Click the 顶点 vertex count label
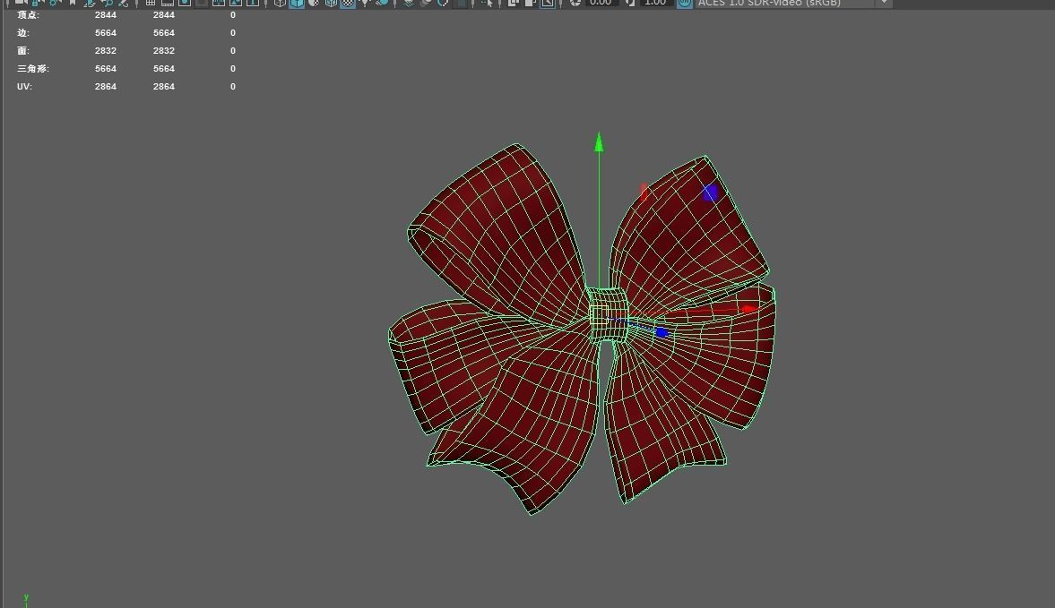 pyautogui.click(x=29, y=15)
